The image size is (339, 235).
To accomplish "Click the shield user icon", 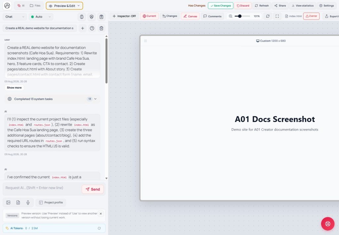I will coord(92,17).
